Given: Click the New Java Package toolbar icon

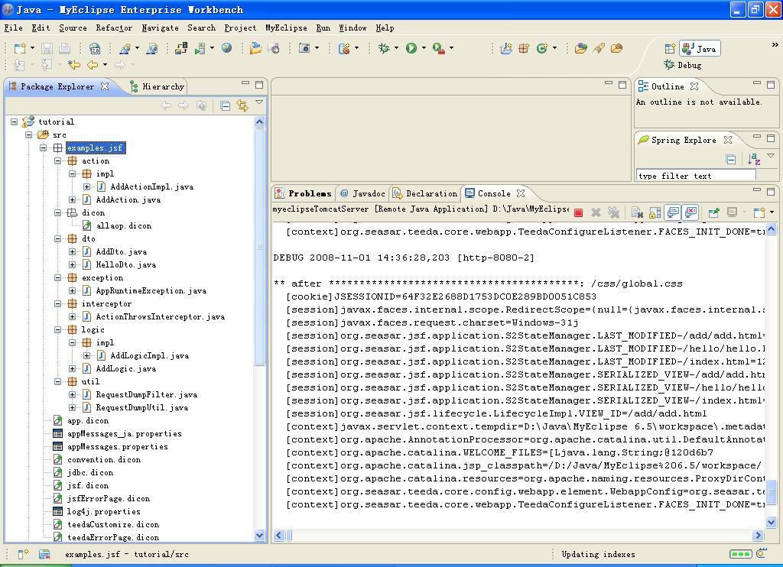Looking at the screenshot, I should [x=524, y=48].
